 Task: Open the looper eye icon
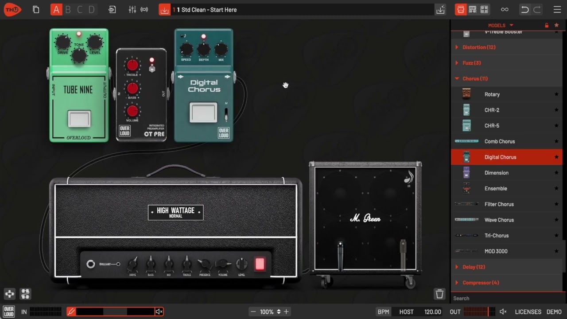point(112,10)
